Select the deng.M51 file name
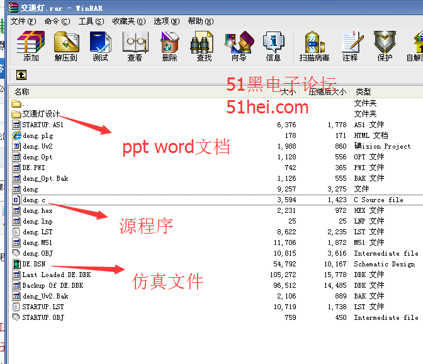This screenshot has width=423, height=364. click(38, 242)
